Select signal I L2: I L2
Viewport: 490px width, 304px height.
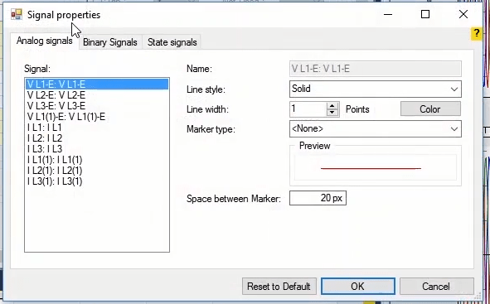tap(97, 138)
